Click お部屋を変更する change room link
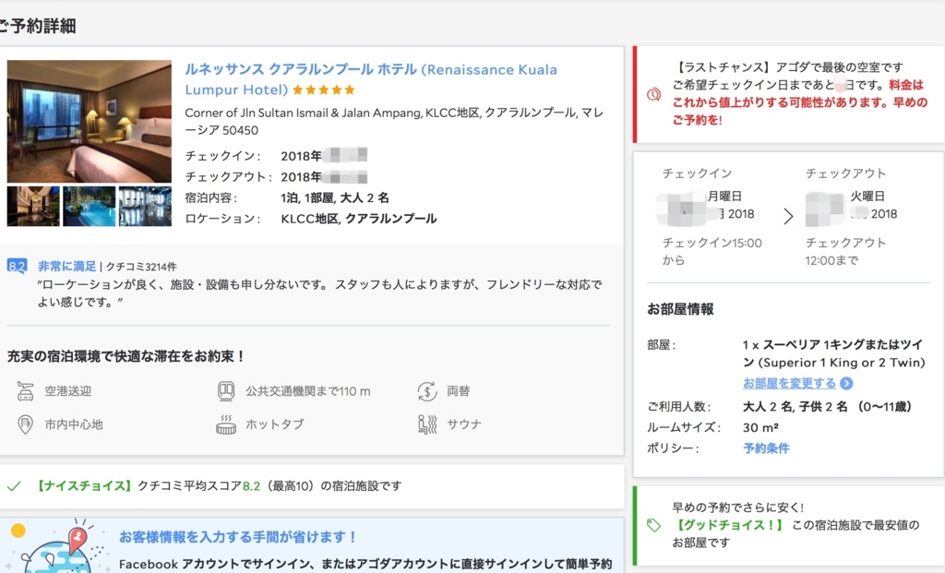 [790, 383]
